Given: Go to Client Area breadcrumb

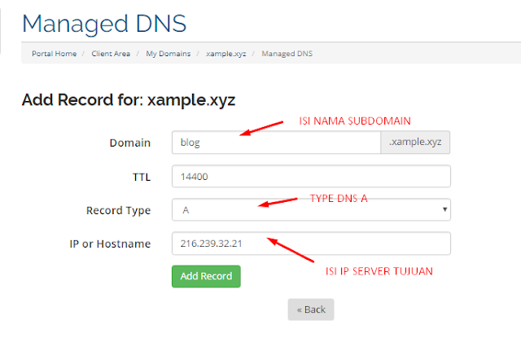Looking at the screenshot, I should 111,54.
